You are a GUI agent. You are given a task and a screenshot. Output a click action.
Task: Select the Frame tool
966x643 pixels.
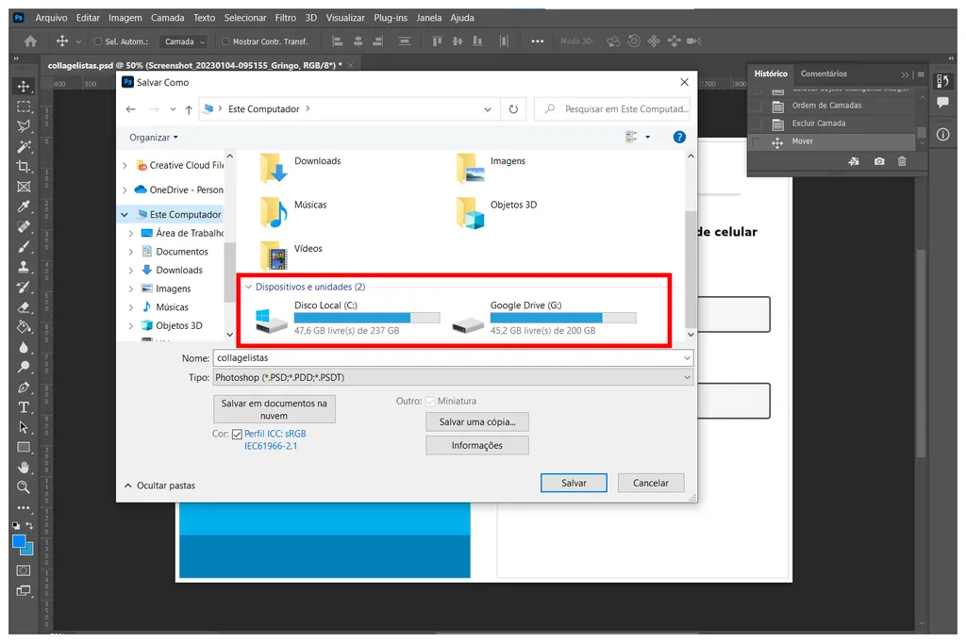(24, 187)
